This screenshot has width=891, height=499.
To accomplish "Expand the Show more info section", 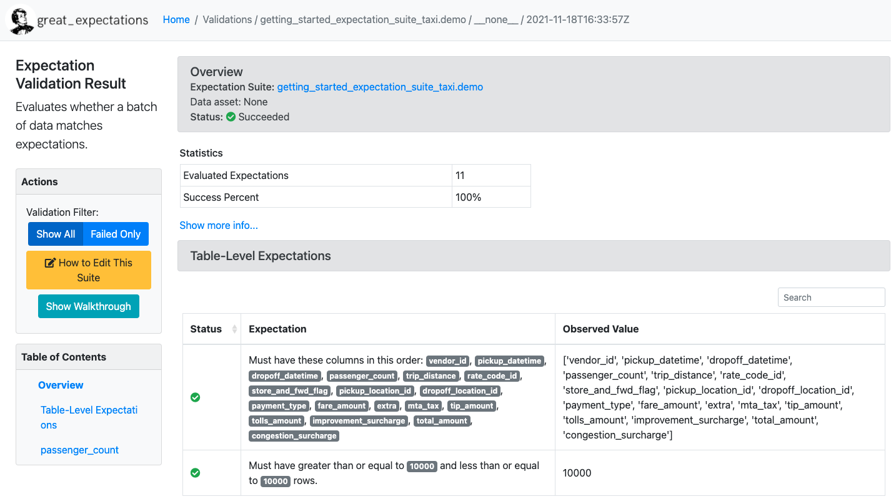I will 219,225.
